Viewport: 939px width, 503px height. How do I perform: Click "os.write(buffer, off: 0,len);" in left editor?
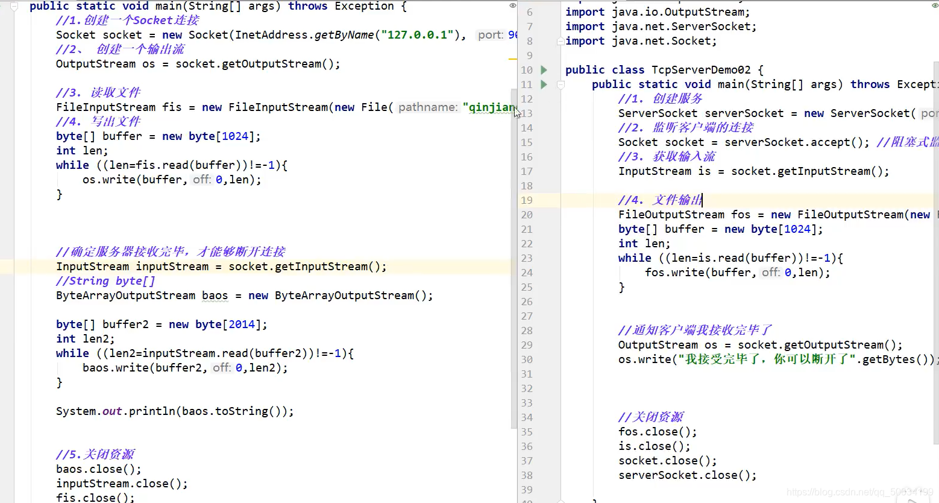pos(172,180)
